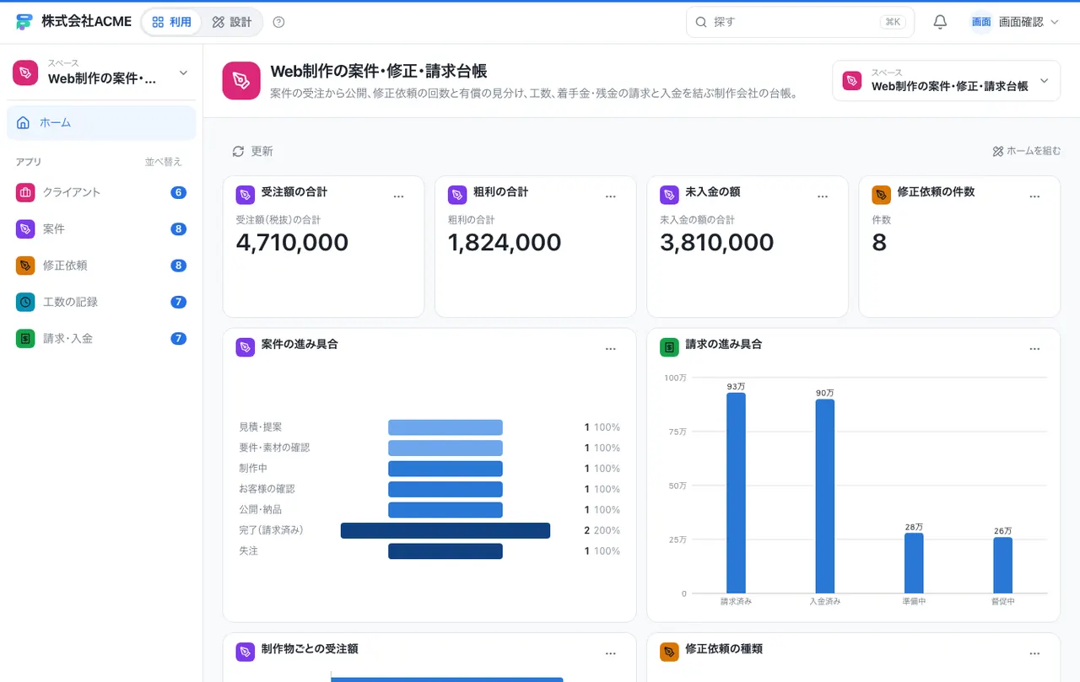This screenshot has height=682, width=1080.
Task: Click the 完了(請求済み) funnel bar
Action: click(x=445, y=530)
